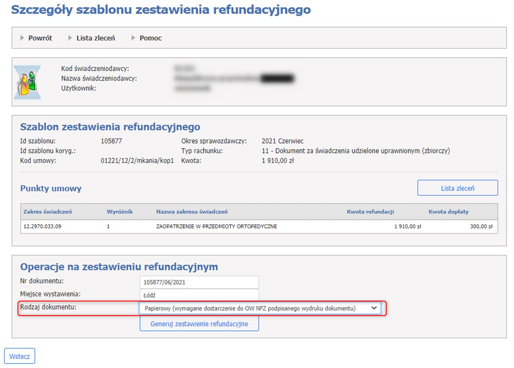Viewport: 514px width, 368px height.
Task: Click the arrow icon before Pomoc
Action: pyautogui.click(x=132, y=38)
